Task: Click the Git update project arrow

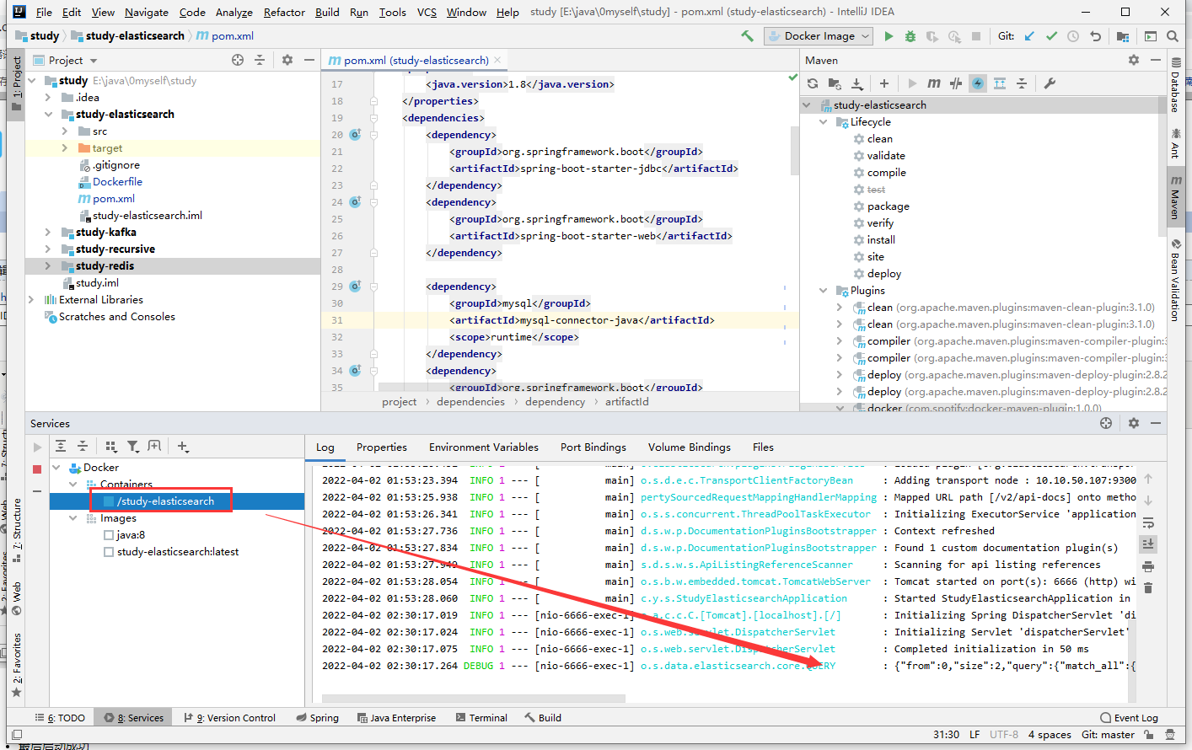Action: pos(1029,36)
